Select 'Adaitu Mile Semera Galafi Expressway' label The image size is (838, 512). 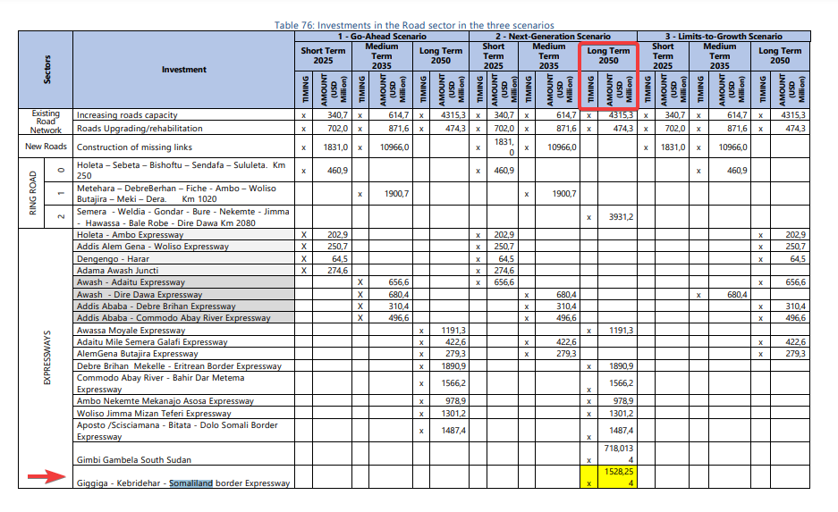152,341
